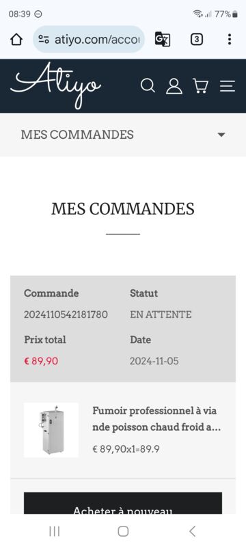Image resolution: width=246 pixels, height=547 pixels.
Task: Open the Atiyo search magnifier icon
Action: [148, 85]
